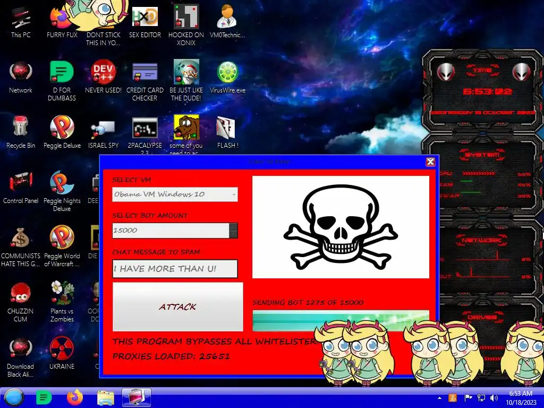544x408 pixels.
Task: Open the green taskbar app icon
Action: click(x=44, y=397)
